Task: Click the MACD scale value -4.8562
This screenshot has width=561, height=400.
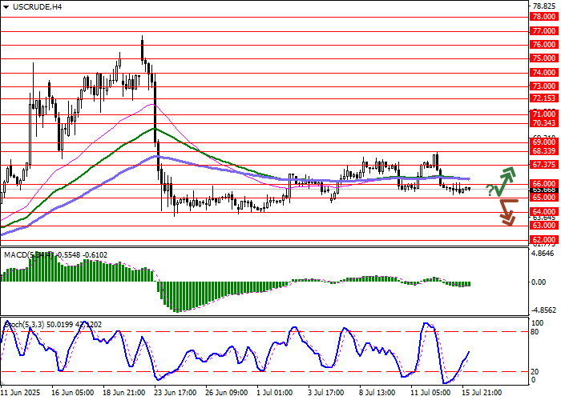Action: (544, 310)
